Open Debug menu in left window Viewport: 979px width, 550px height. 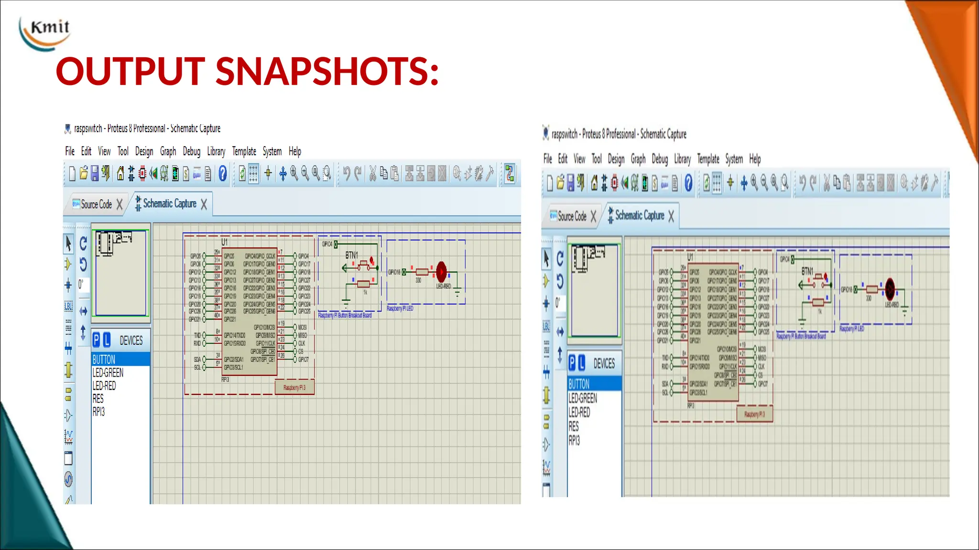point(192,151)
